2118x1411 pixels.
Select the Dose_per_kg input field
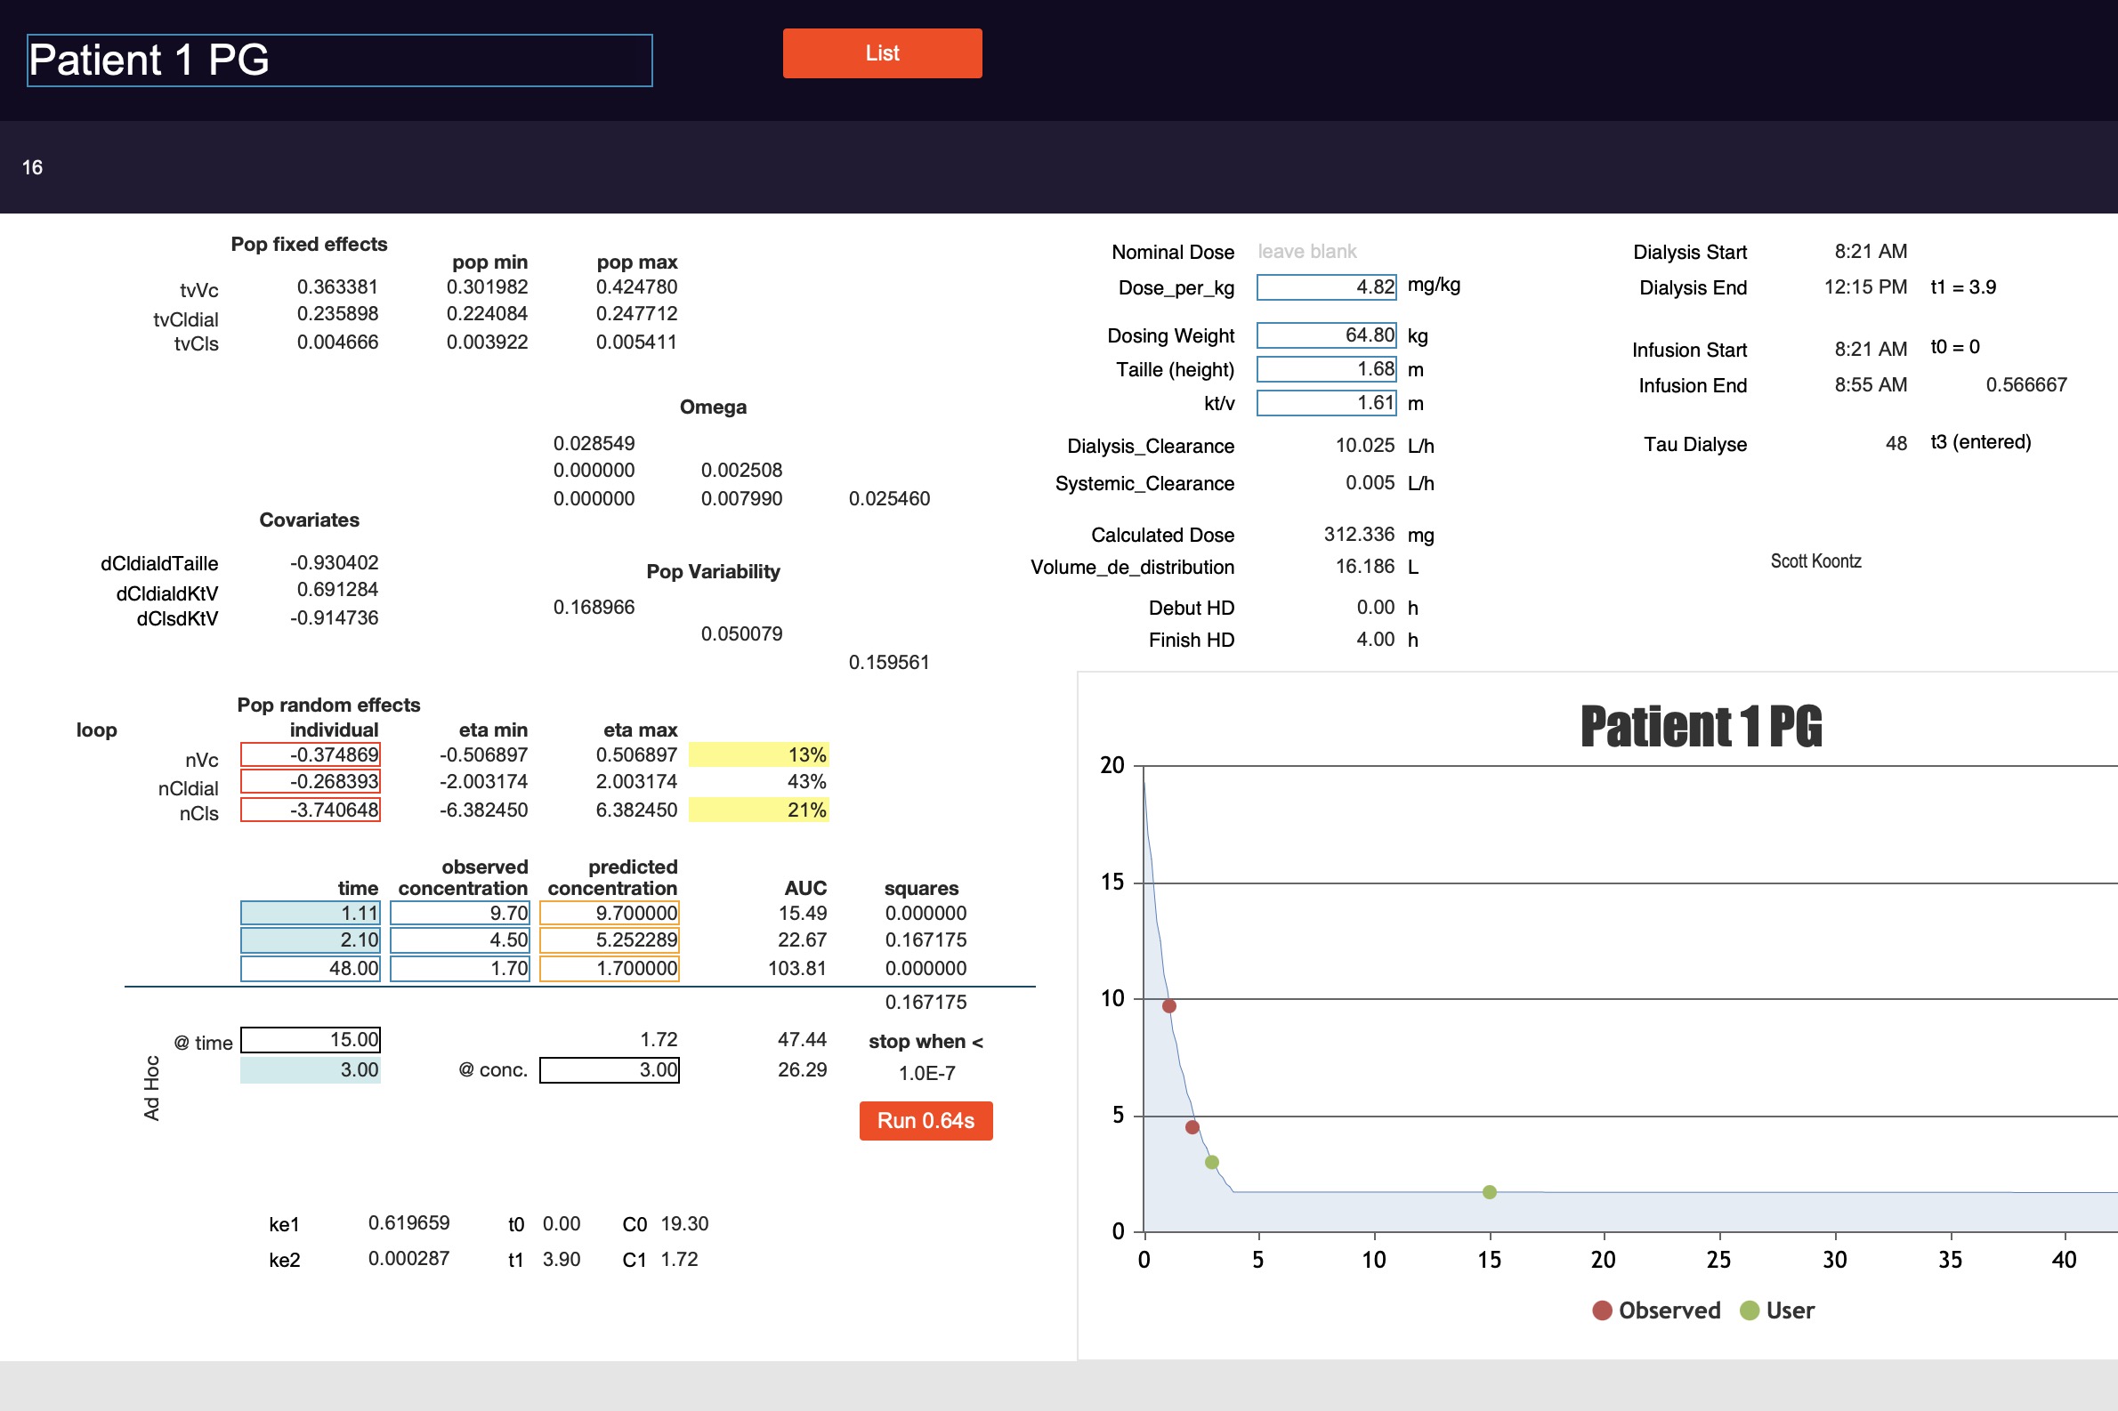(x=1326, y=287)
